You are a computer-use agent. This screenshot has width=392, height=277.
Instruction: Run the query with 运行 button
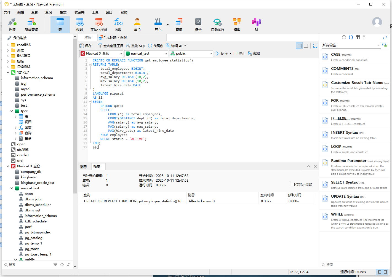point(222,53)
